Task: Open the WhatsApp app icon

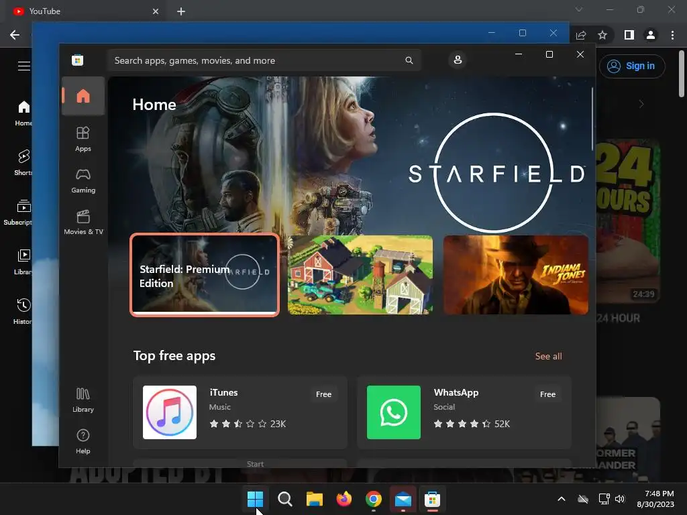Action: pos(393,412)
